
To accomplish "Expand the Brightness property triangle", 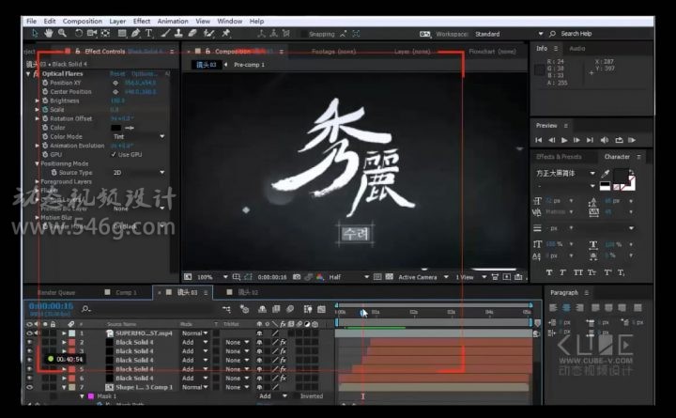I will 38,101.
